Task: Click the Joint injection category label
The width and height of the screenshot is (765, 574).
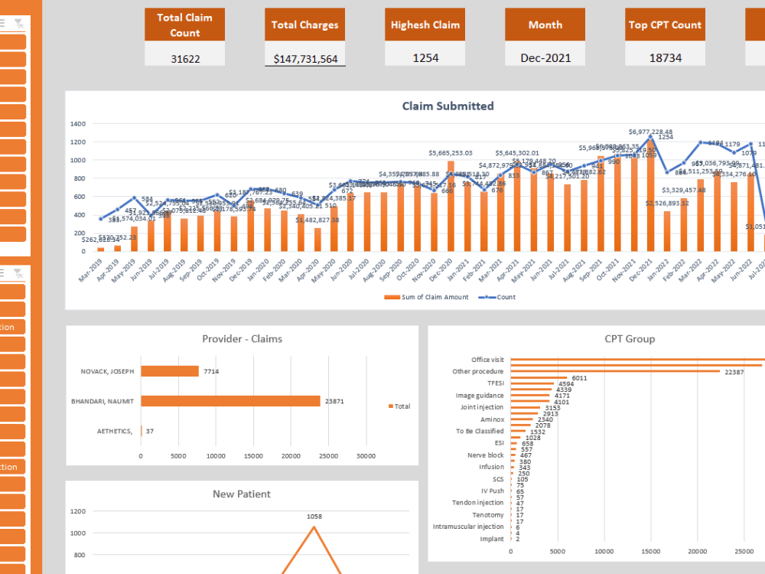Action: click(482, 407)
